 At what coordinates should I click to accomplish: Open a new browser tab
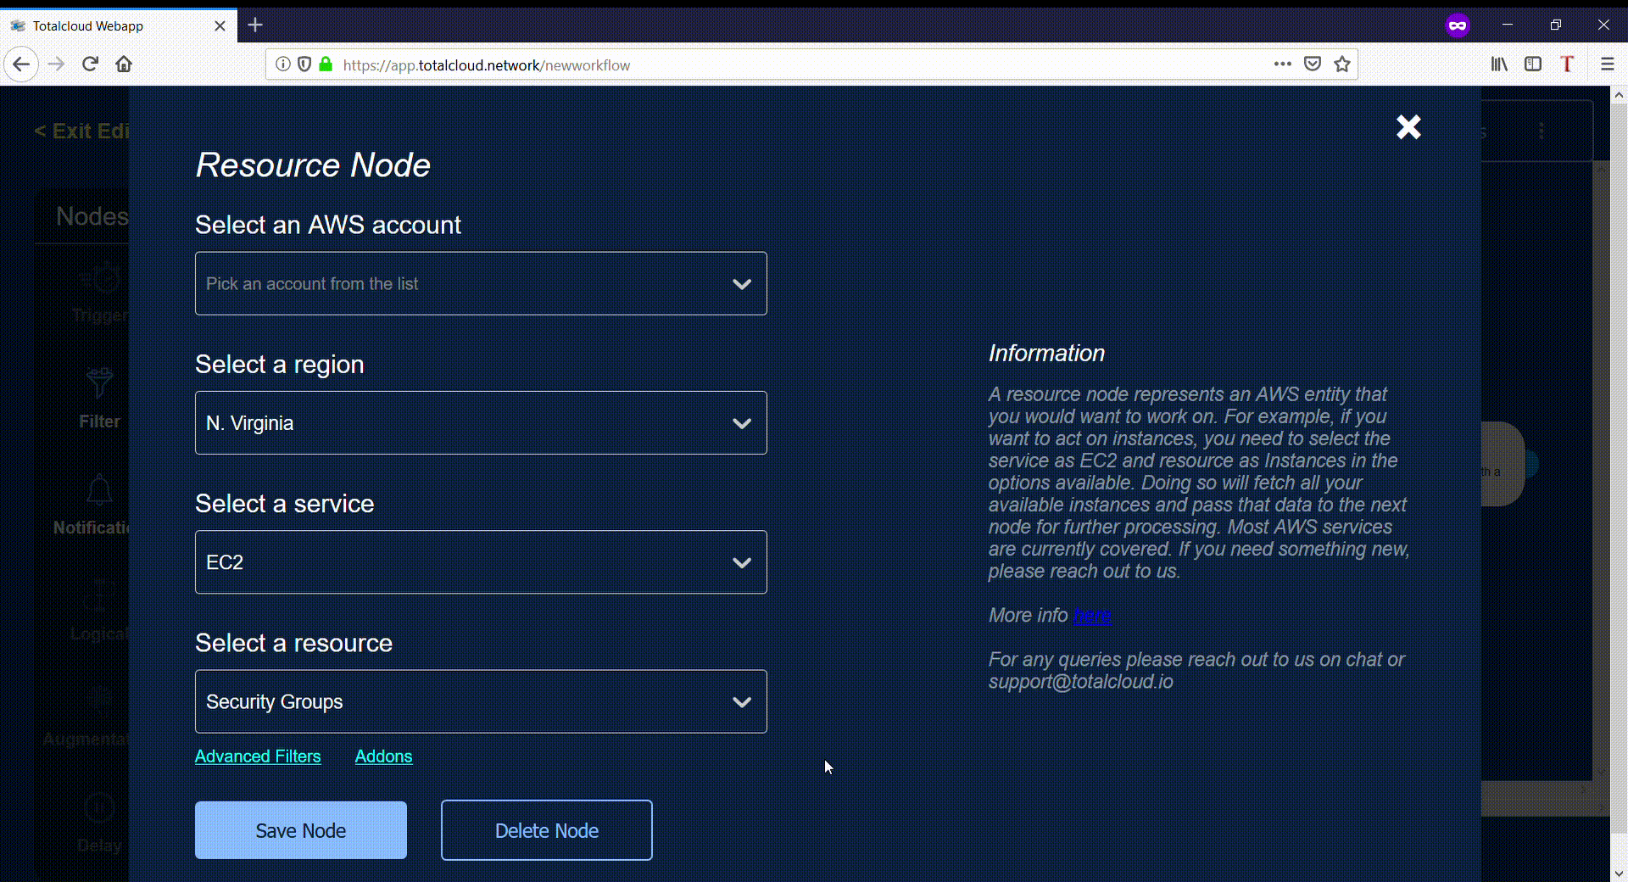coord(255,25)
